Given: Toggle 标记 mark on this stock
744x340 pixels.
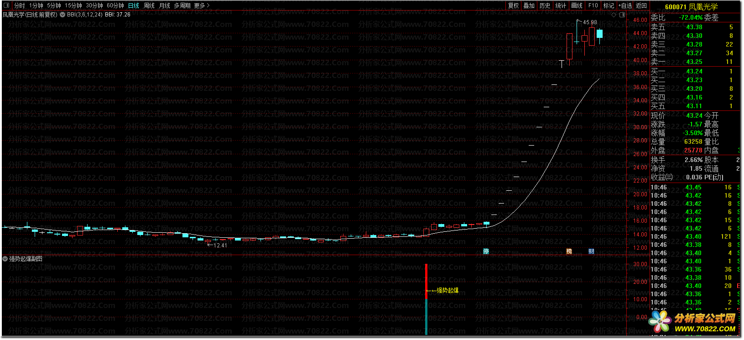Looking at the screenshot, I should coord(609,5).
